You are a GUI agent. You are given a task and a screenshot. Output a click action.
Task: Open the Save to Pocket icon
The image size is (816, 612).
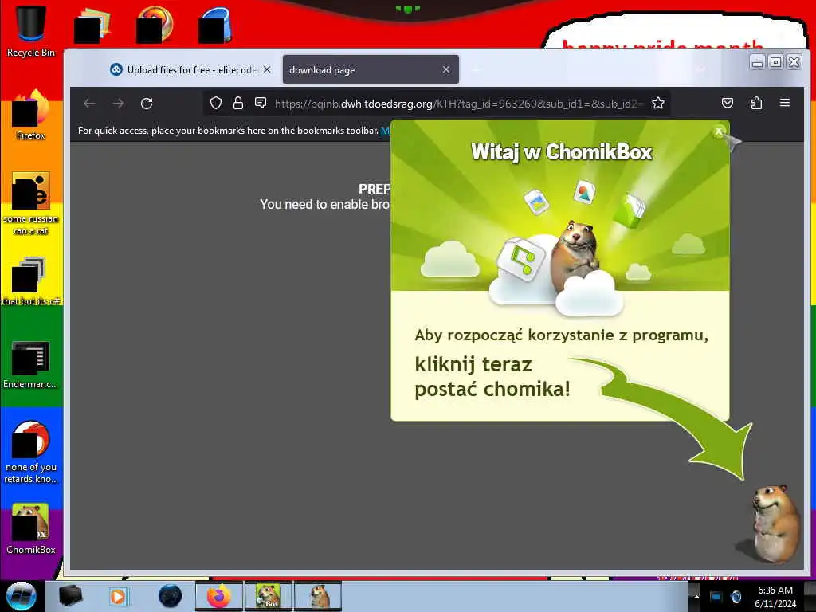728,103
